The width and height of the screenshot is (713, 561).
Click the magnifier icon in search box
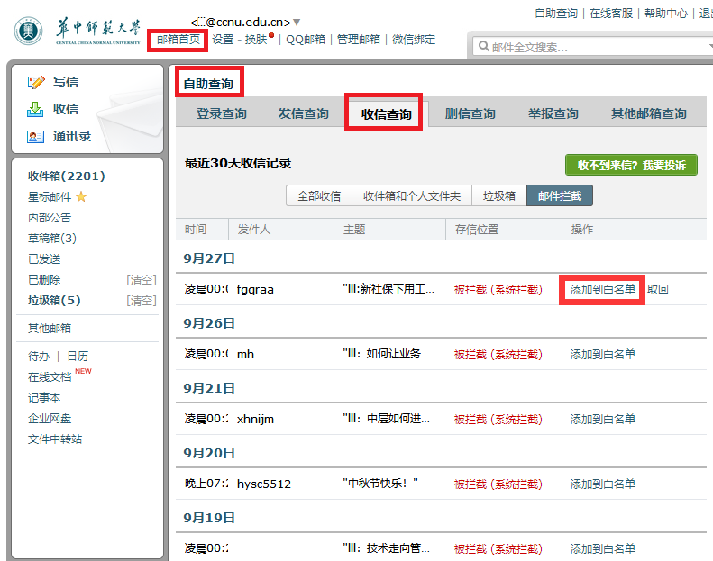(483, 47)
